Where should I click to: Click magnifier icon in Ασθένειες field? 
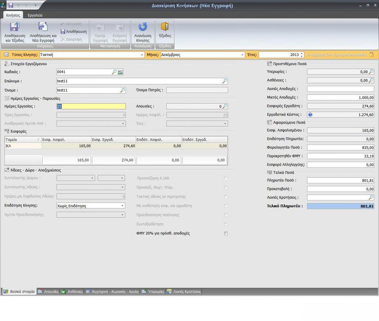(x=371, y=80)
